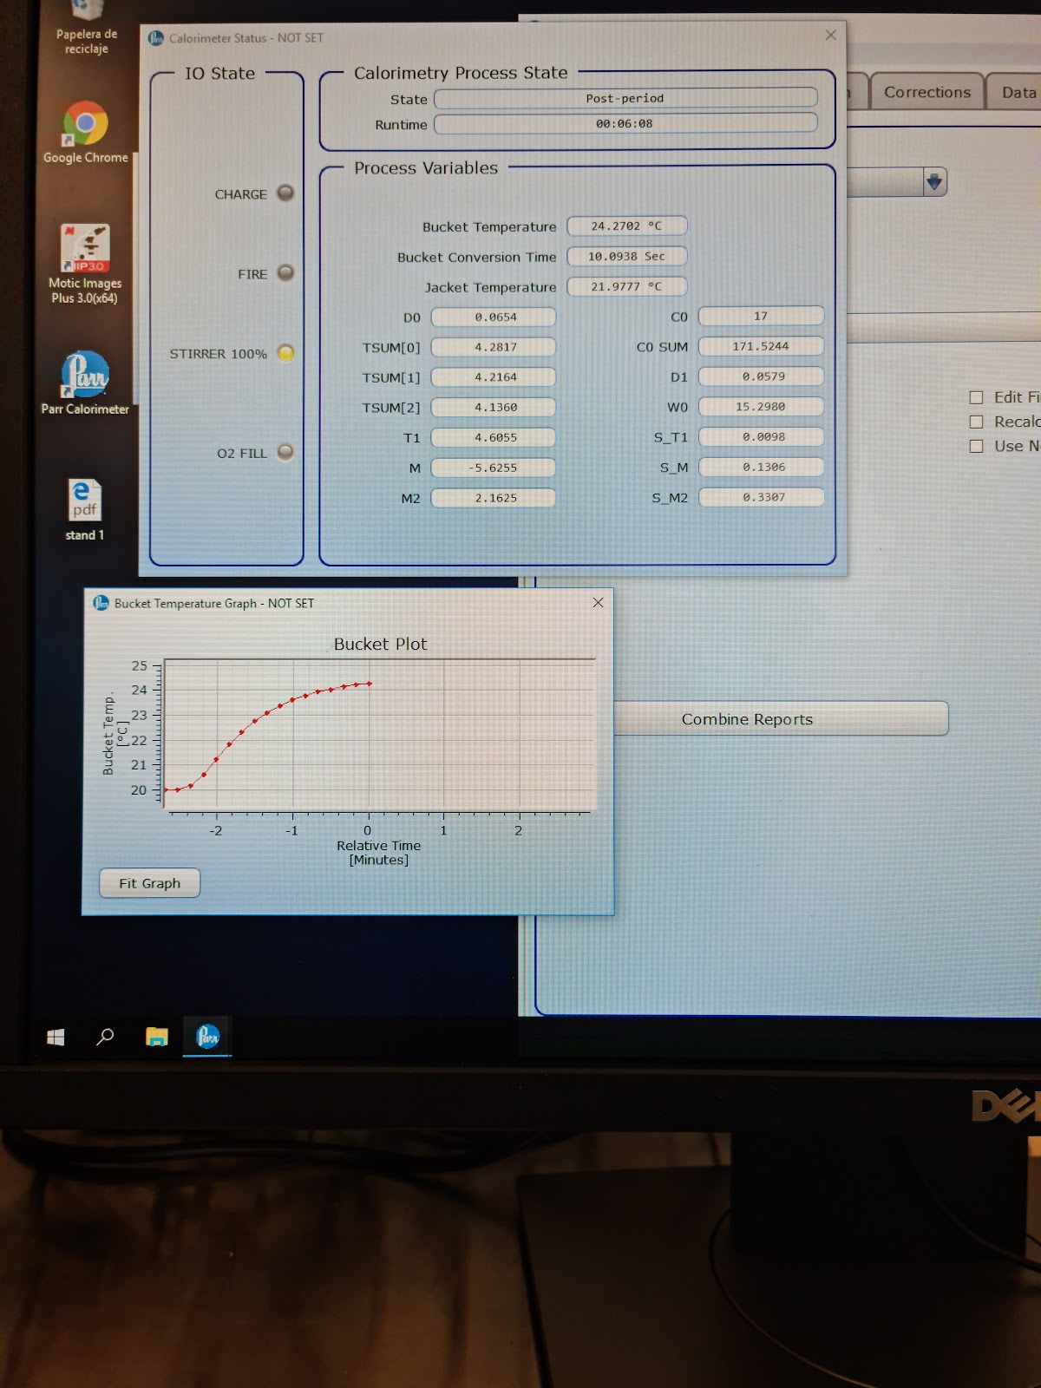Close Bucket Temperature Graph window
Screen dimensions: 1041x1388
pyautogui.click(x=598, y=603)
